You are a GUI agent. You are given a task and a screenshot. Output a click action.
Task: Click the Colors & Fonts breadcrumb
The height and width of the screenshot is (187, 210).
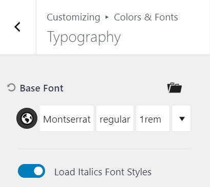[x=146, y=17]
